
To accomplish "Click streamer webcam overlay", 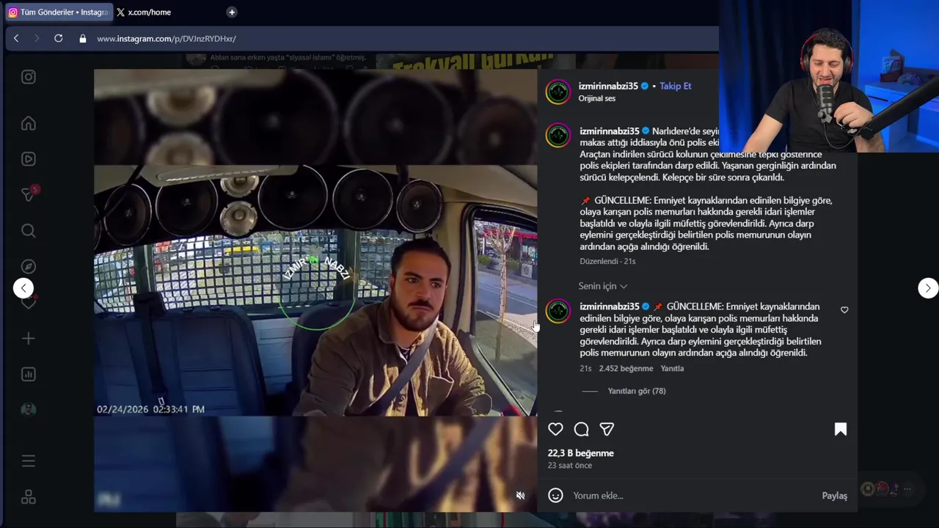I will [829, 76].
